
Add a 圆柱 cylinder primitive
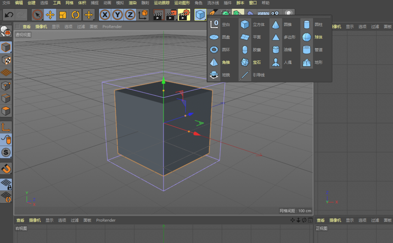tap(312, 25)
